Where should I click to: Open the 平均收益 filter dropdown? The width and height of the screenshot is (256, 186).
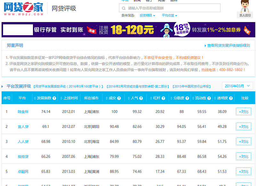coord(169,15)
